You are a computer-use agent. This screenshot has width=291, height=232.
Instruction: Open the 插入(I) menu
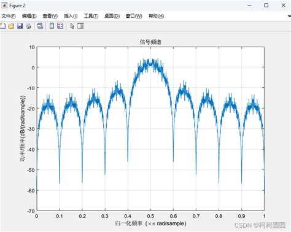click(71, 16)
